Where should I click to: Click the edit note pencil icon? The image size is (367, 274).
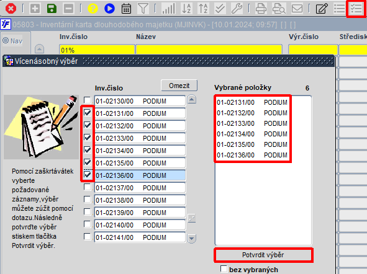(x=322, y=9)
